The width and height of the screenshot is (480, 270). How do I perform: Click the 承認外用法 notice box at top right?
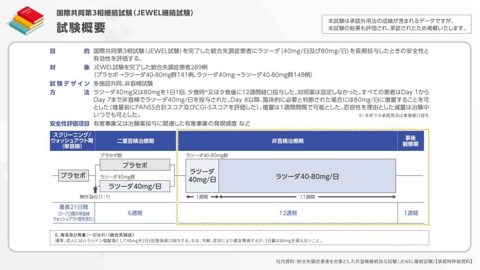(x=396, y=24)
